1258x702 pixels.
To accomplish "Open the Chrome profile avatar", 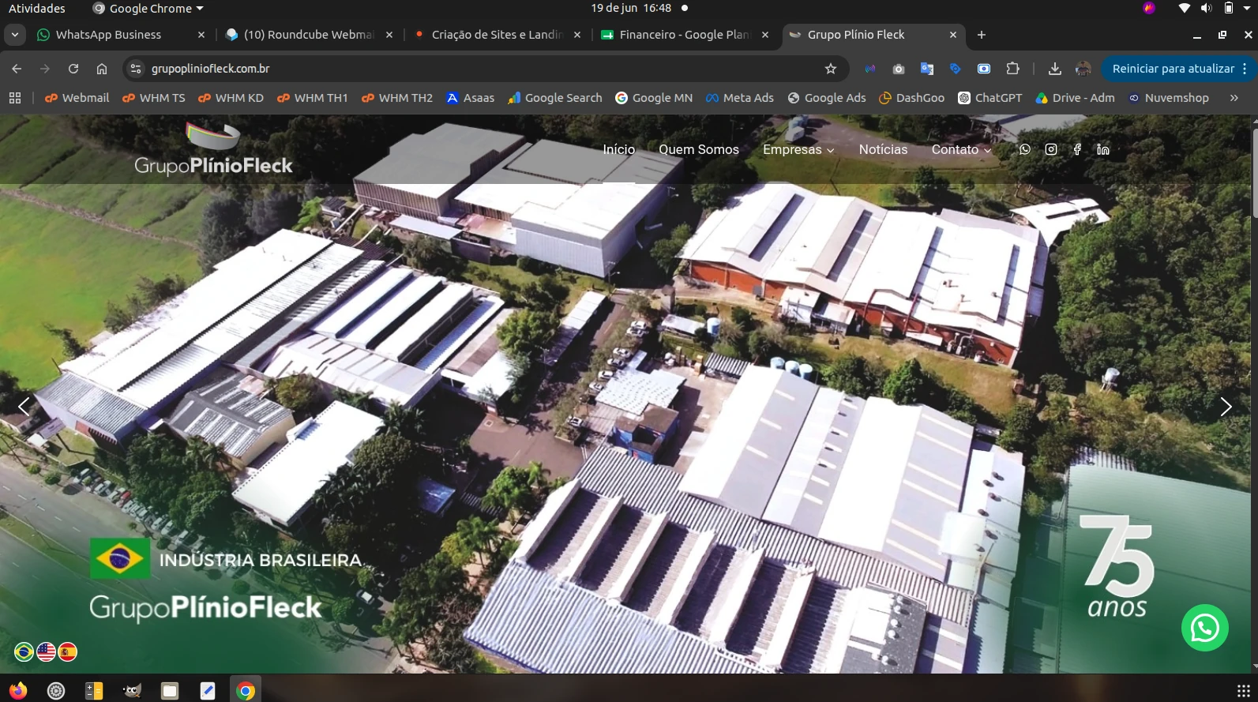I will 1083,69.
